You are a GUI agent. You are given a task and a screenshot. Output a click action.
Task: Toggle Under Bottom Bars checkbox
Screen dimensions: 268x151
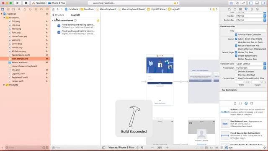[236, 56]
